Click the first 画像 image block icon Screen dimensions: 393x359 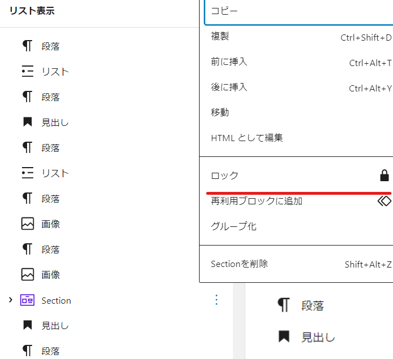27,224
